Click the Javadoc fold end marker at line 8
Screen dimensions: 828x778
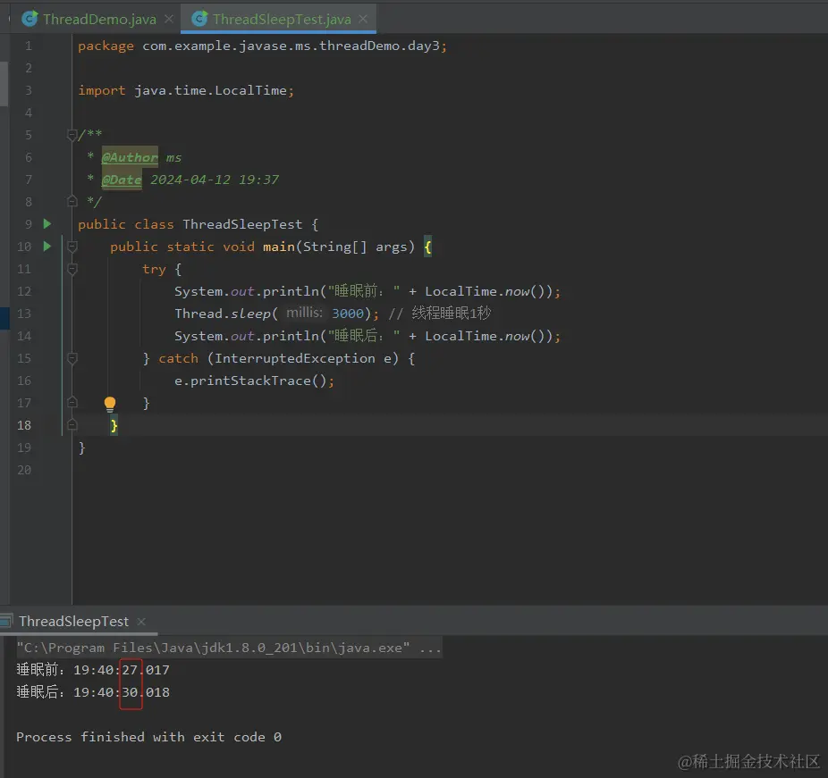[x=72, y=201]
